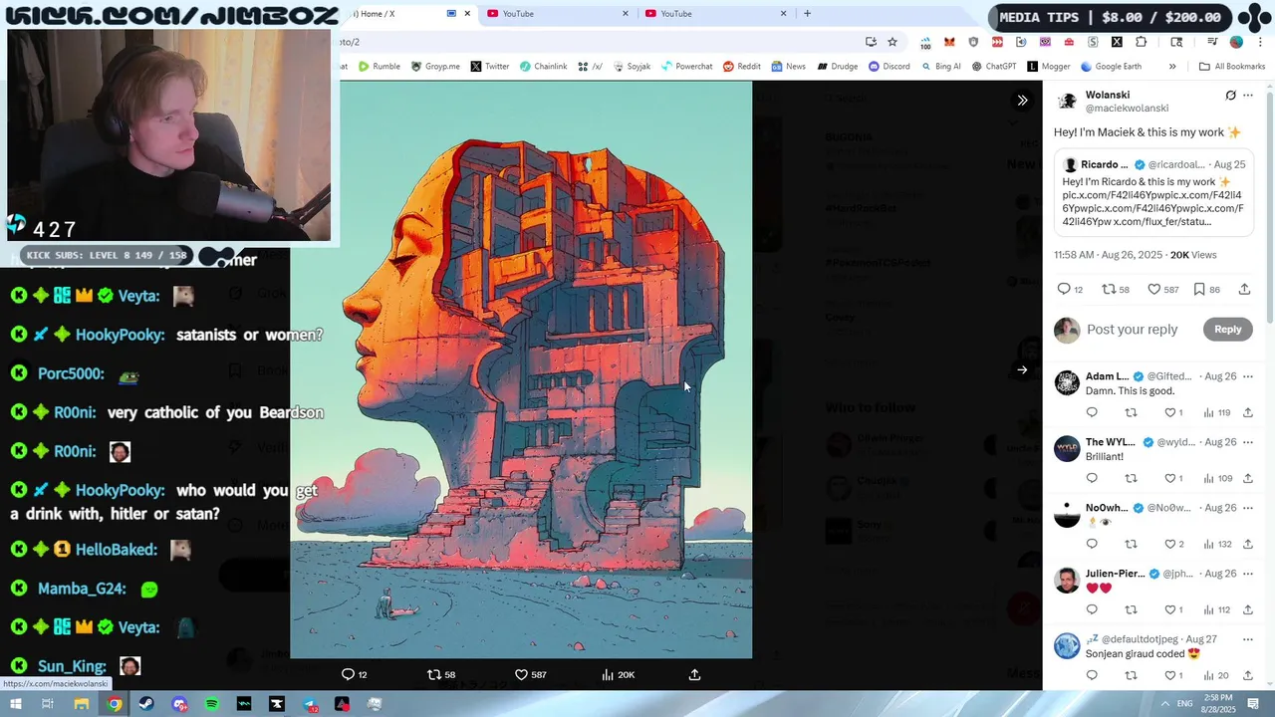Open Wolanski profile name link

click(x=1107, y=96)
